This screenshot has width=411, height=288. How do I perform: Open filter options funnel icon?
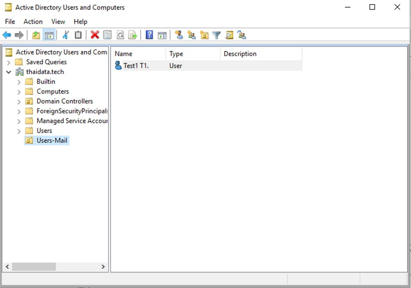(217, 35)
